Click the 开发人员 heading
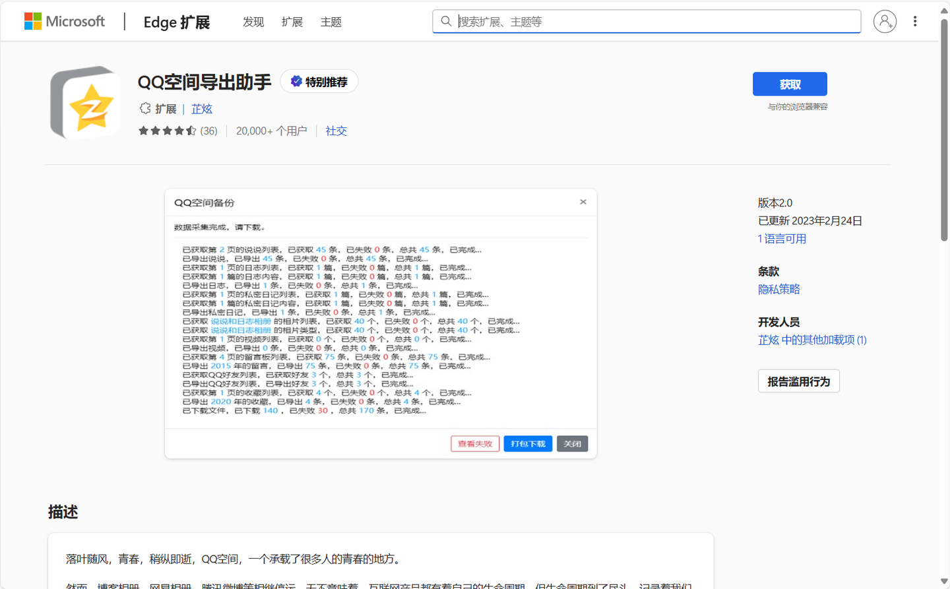 click(x=778, y=322)
